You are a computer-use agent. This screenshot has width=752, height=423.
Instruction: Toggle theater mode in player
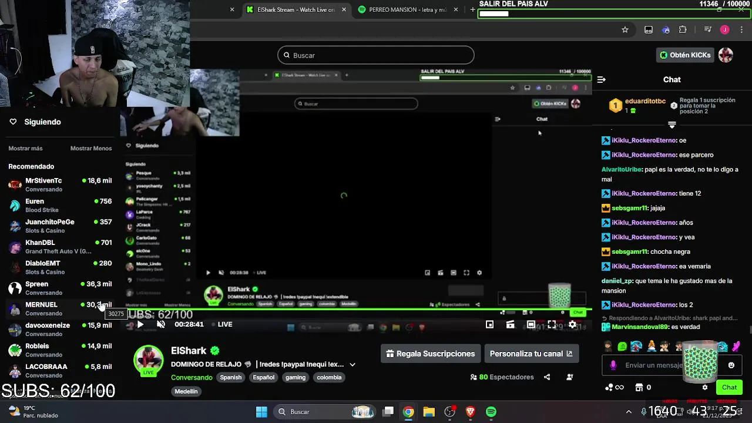pyautogui.click(x=531, y=324)
